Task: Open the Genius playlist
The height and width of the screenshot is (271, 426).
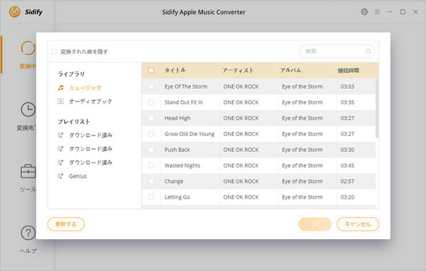Action: coord(77,176)
